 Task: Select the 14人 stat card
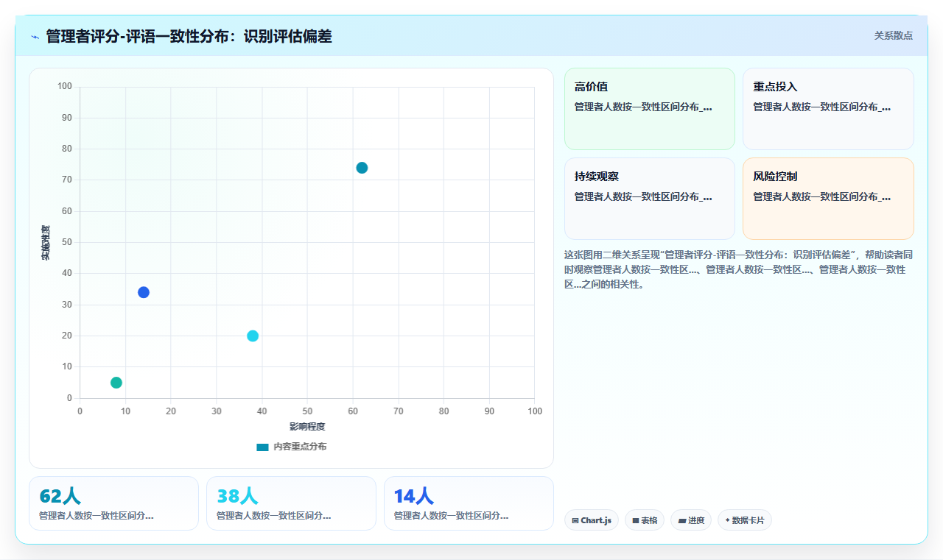pos(469,503)
